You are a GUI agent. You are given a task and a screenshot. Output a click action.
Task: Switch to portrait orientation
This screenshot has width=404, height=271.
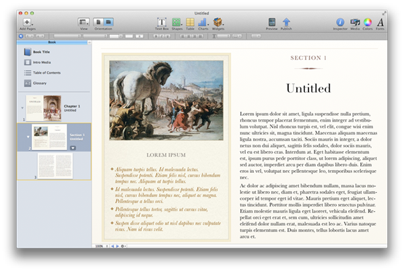click(98, 22)
